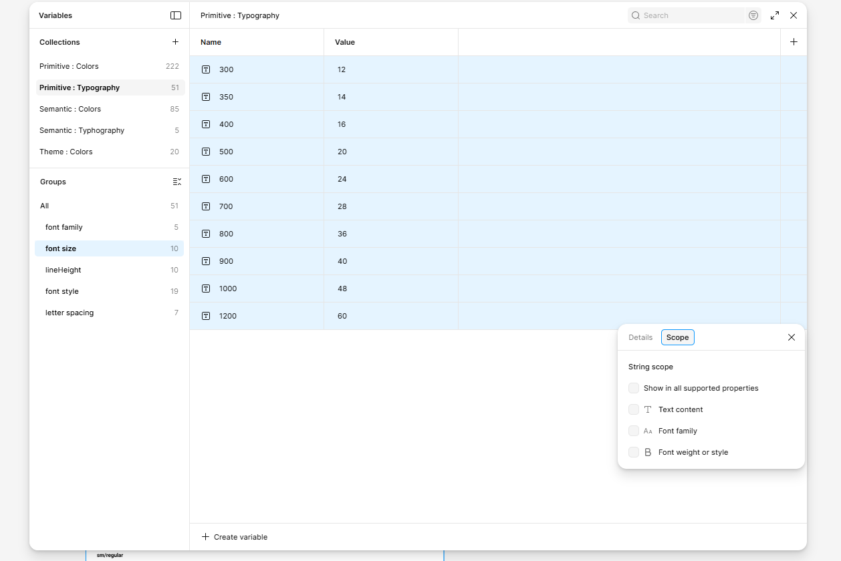Viewport: 841px width, 561px height.
Task: Switch to the Details tab
Action: [x=640, y=337]
